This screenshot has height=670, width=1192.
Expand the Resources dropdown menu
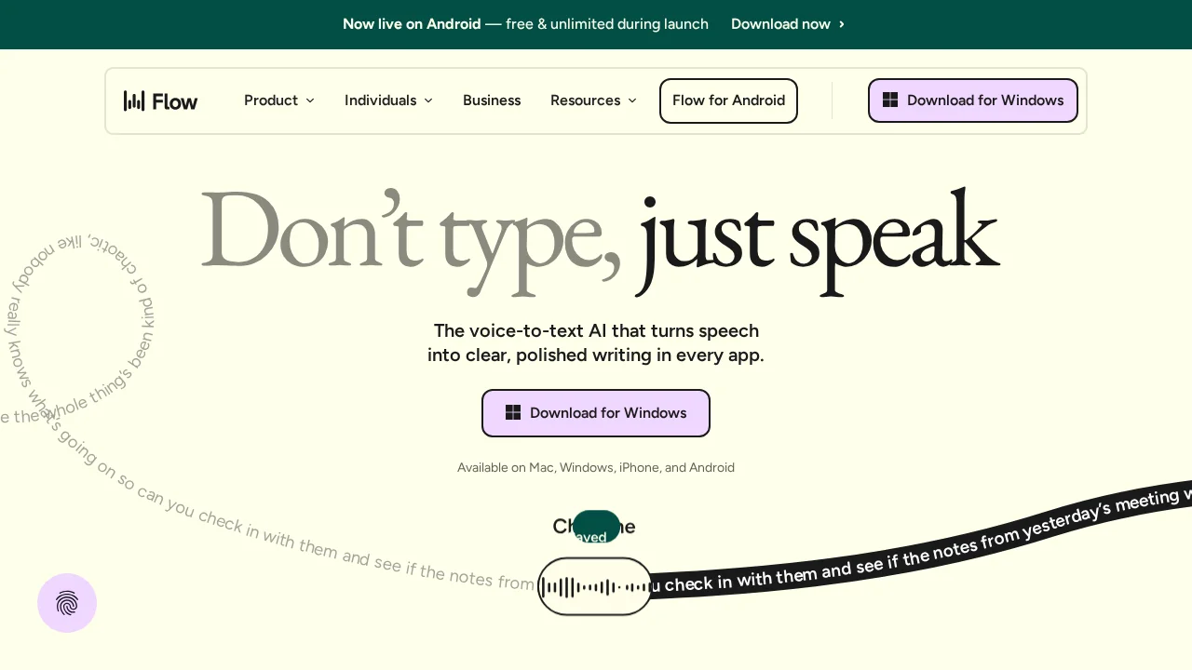593,100
